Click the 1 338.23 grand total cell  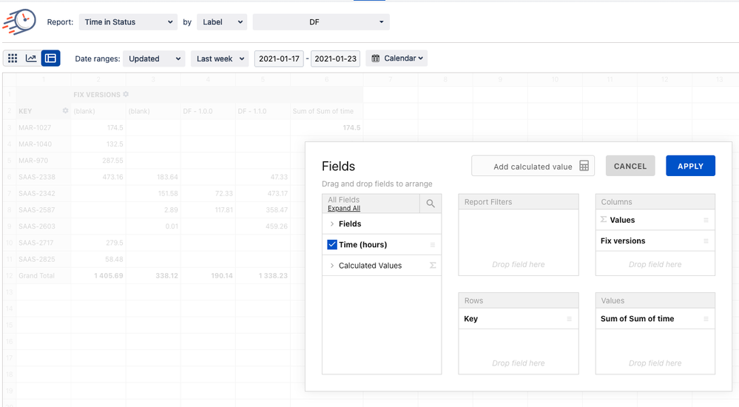(x=263, y=276)
